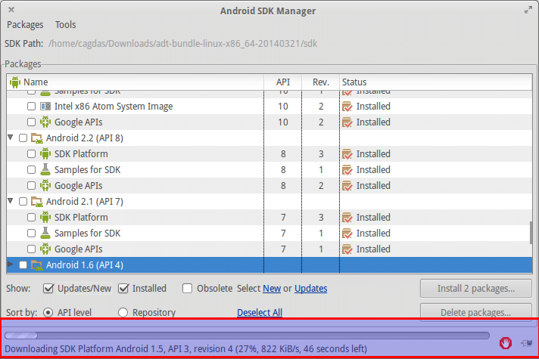The image size is (539, 359).
Task: Click the Deselect All link
Action: tap(260, 313)
